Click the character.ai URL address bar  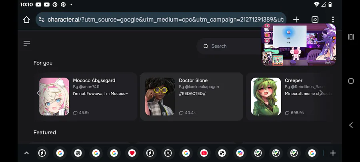coord(161,20)
